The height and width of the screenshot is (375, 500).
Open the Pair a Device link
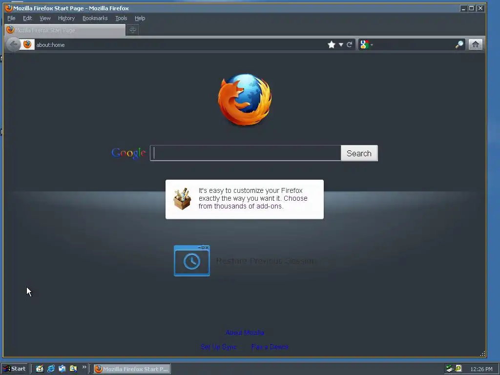(270, 347)
